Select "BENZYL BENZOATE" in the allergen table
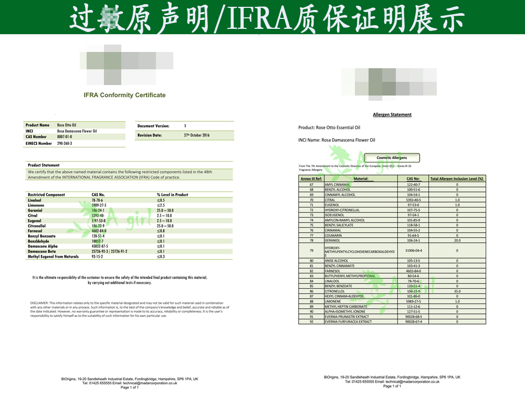 pos(339,286)
